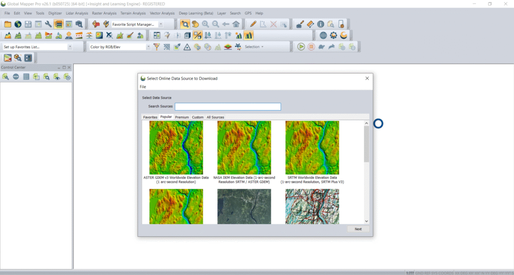Click the airplane flight path icon

click(109, 35)
